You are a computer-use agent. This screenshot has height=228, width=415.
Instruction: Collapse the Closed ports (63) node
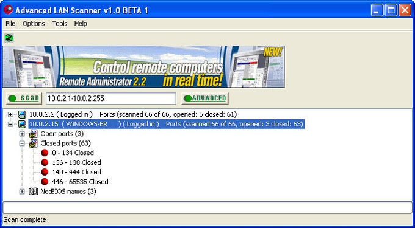tap(22, 143)
